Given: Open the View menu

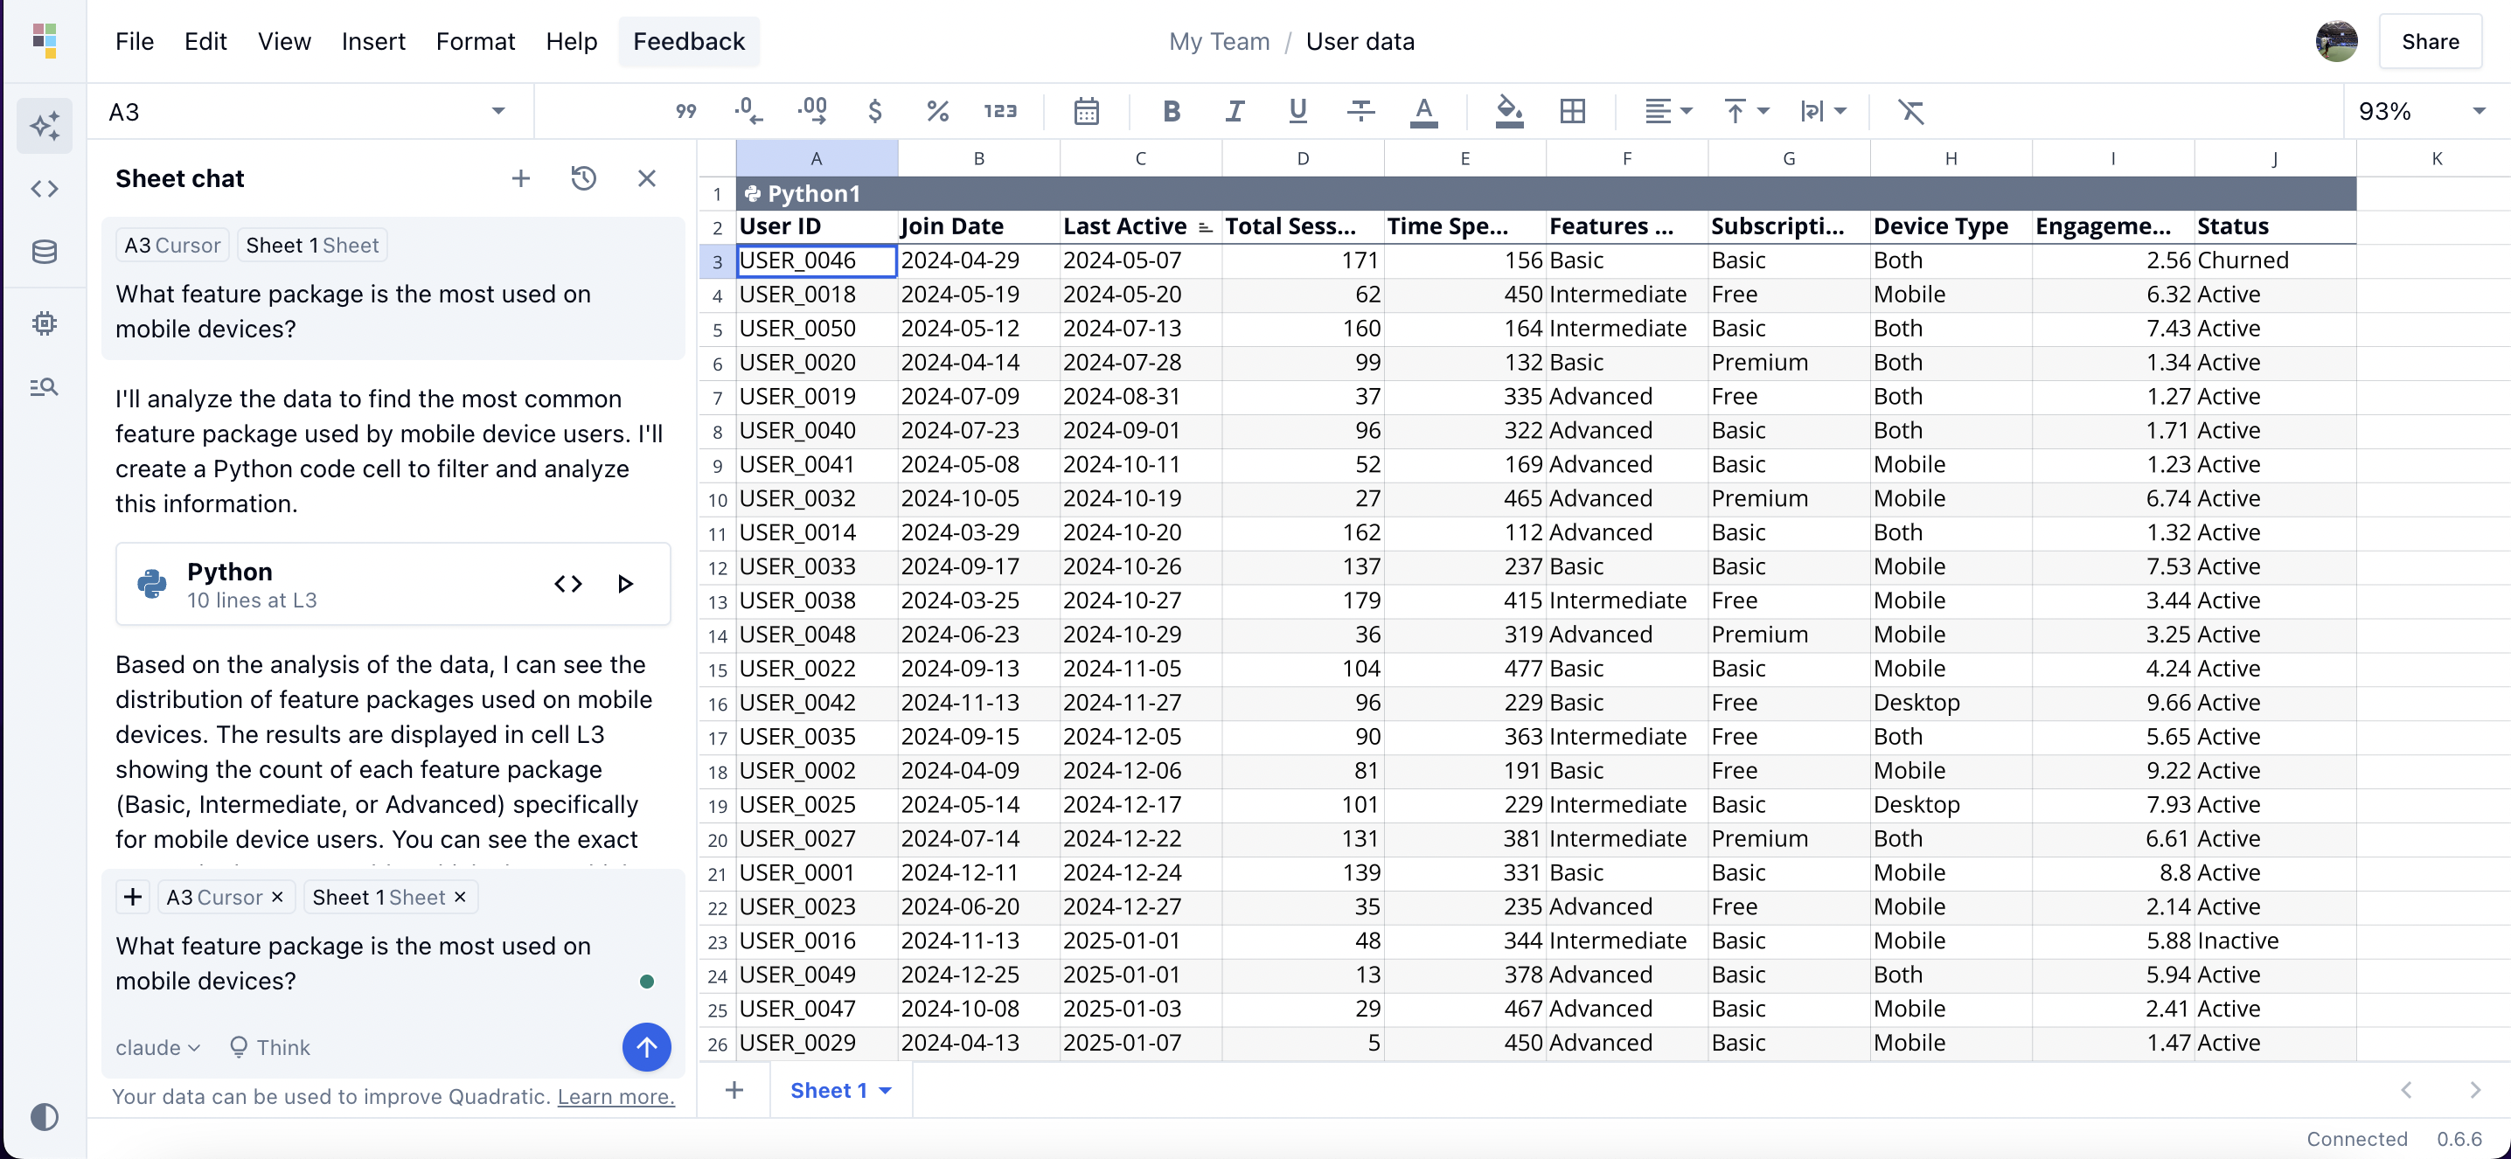Looking at the screenshot, I should click(x=285, y=41).
